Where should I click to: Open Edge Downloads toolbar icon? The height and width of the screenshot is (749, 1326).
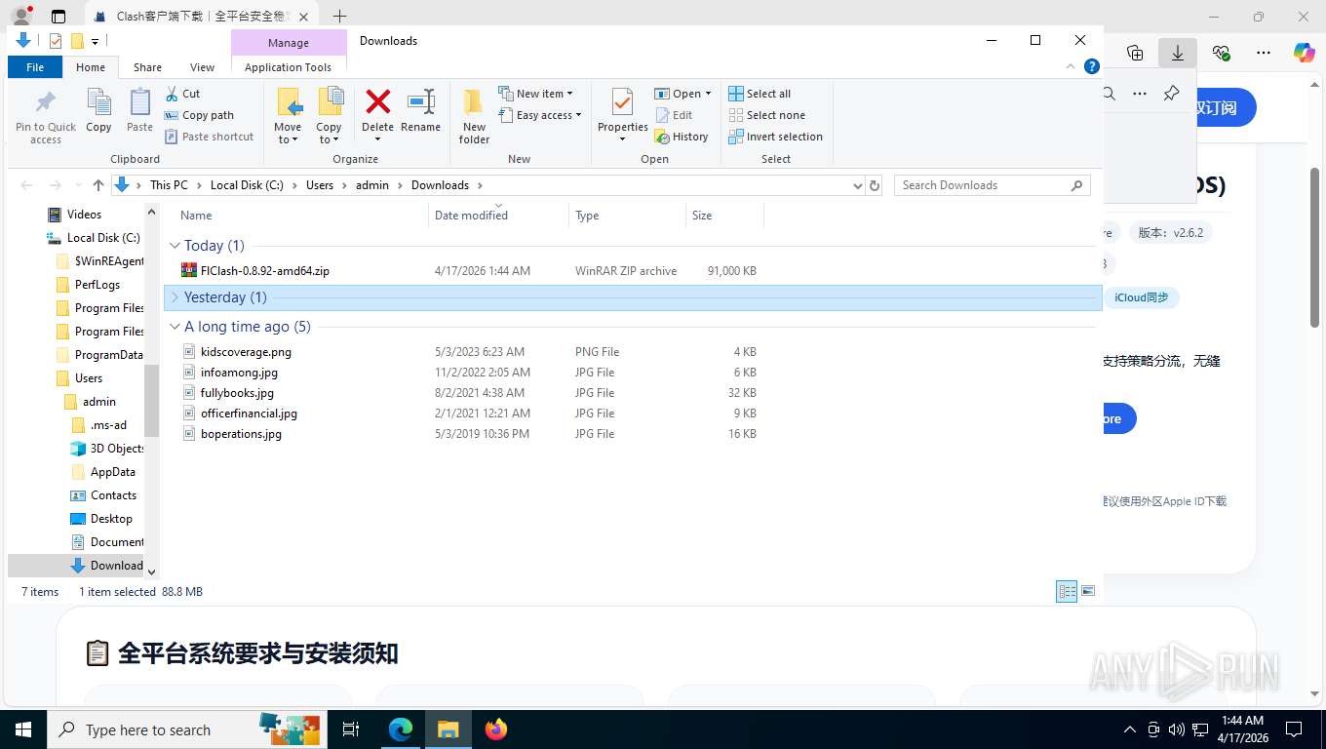[x=1177, y=53]
